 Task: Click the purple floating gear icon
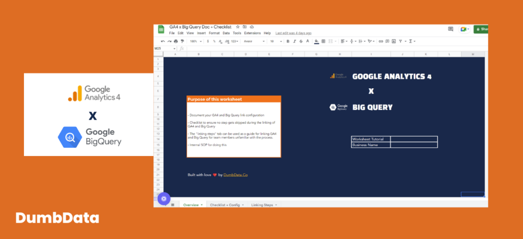164,199
